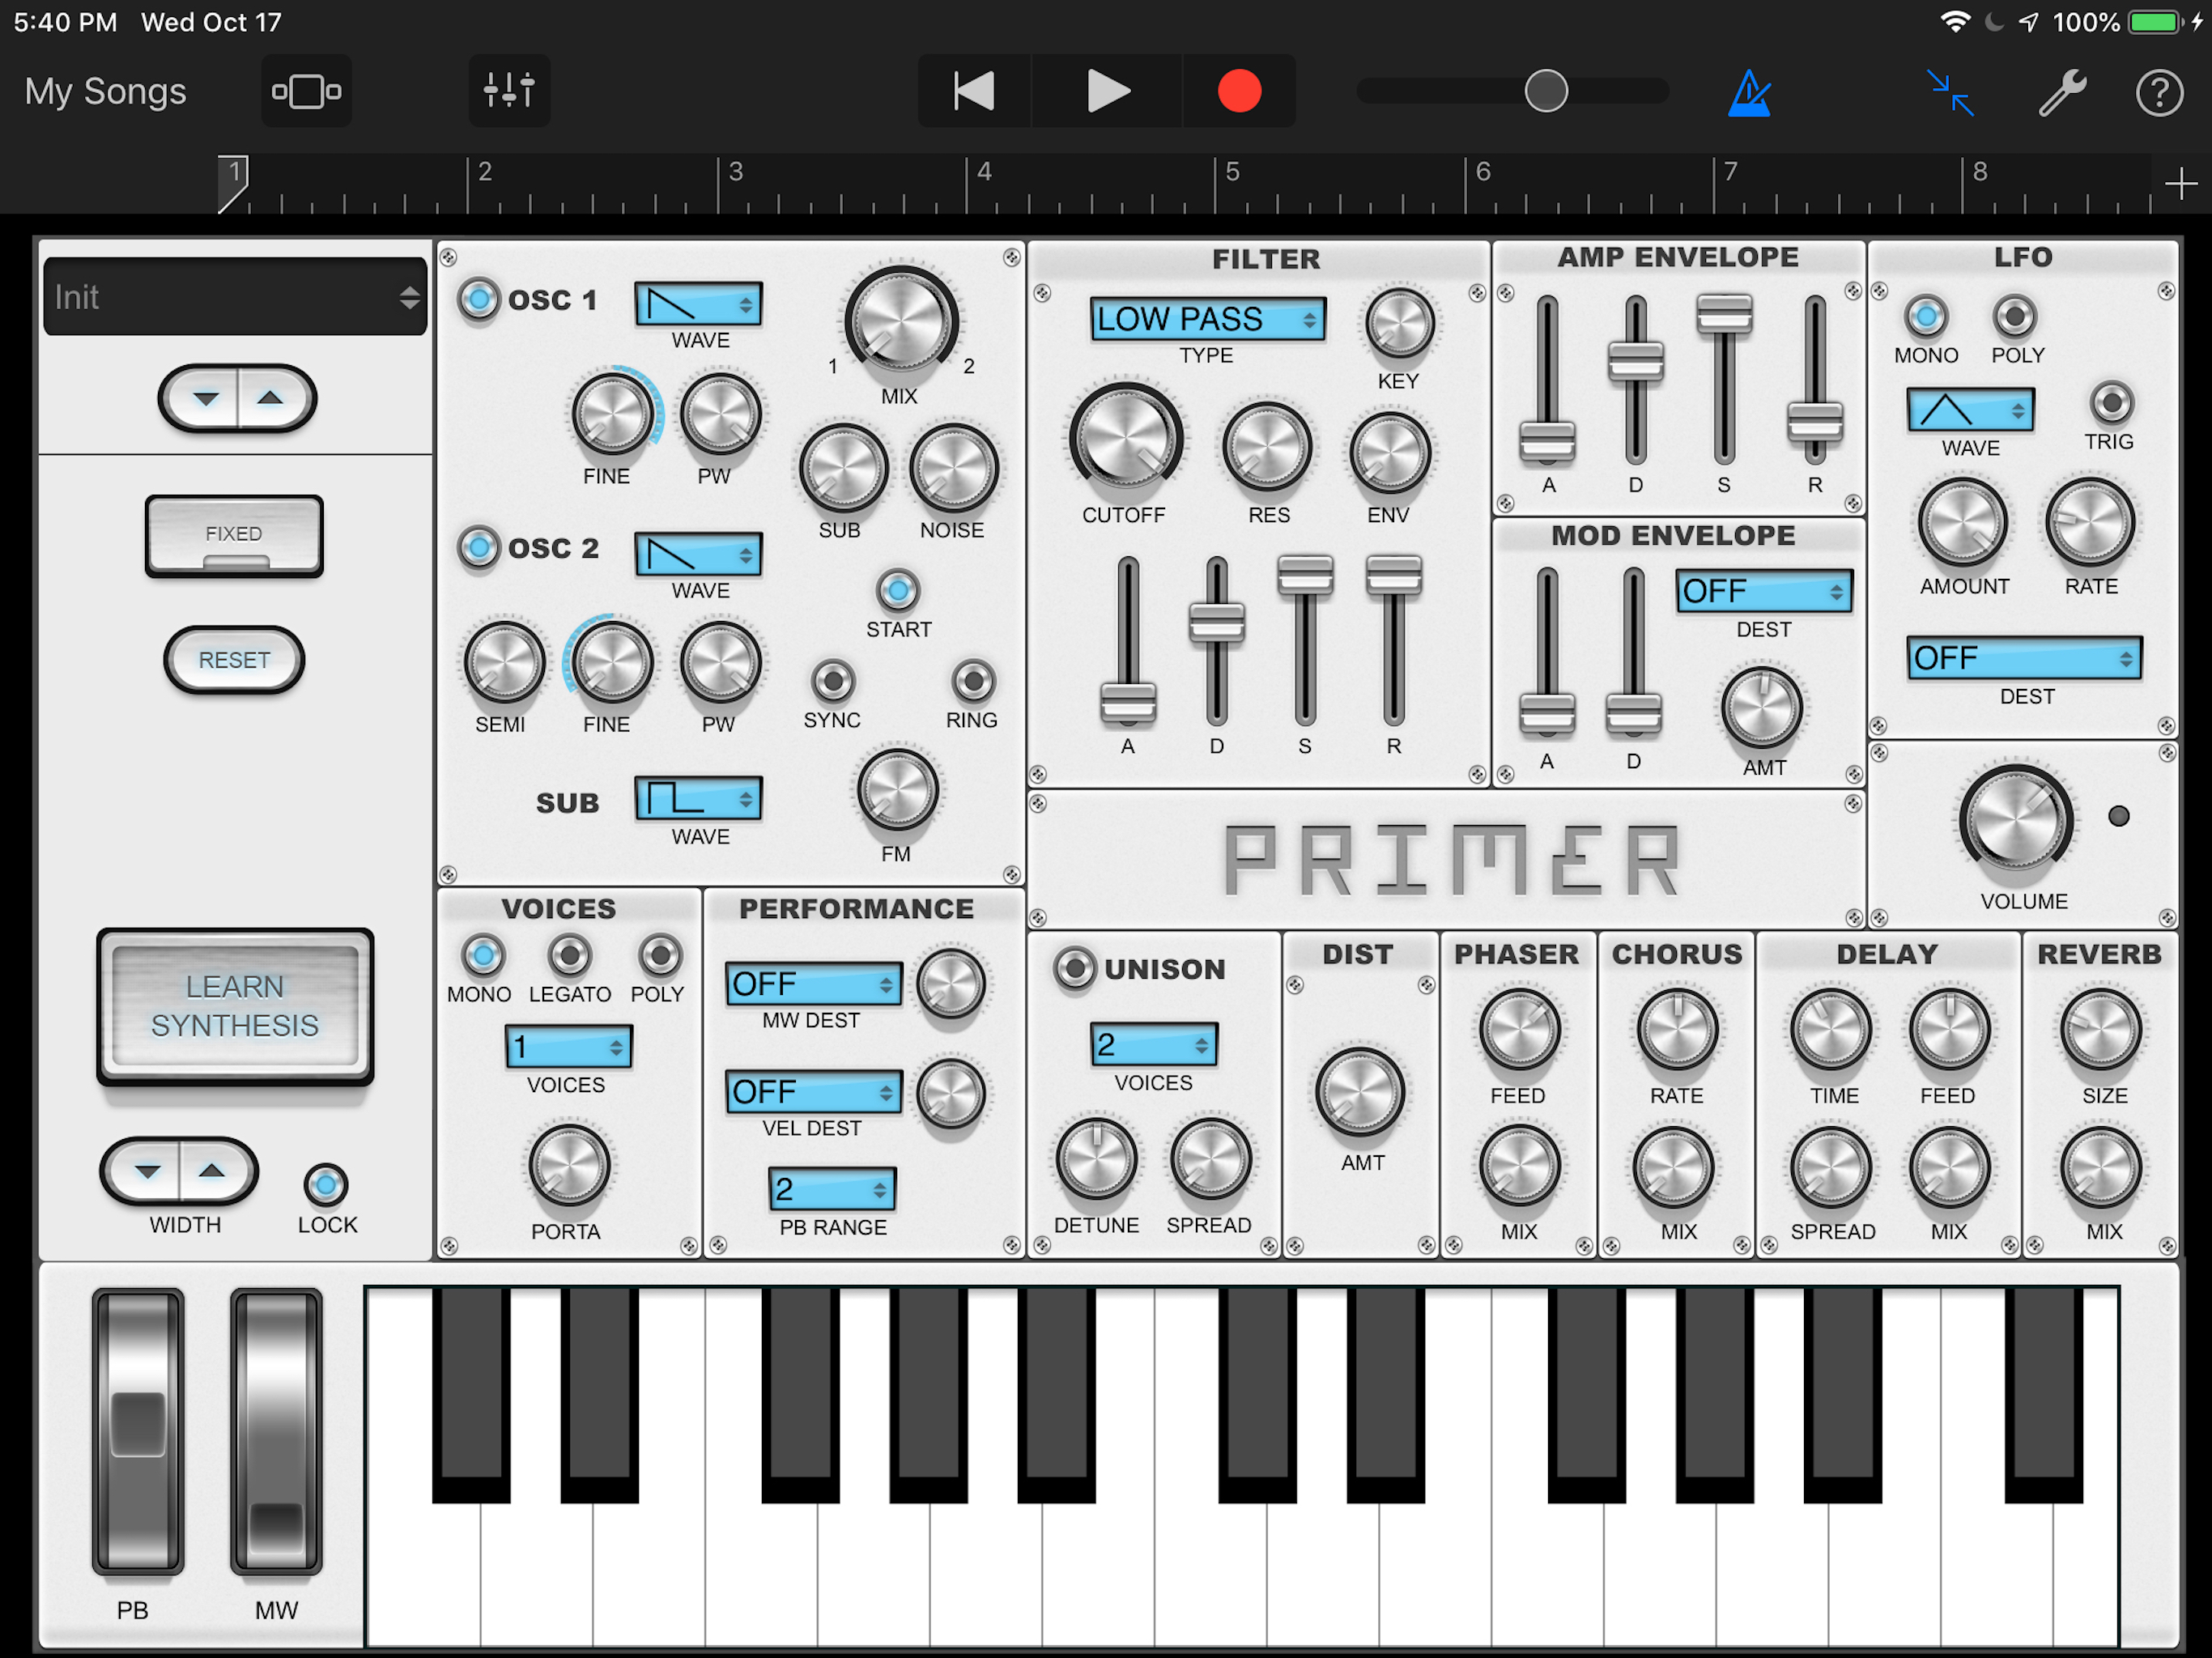Toggle the blue metronome icon
The image size is (2212, 1658).
[1749, 93]
